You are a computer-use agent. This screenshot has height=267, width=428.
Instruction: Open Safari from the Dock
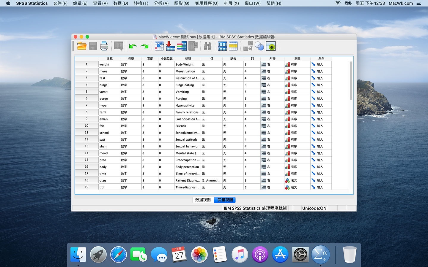coord(118,255)
